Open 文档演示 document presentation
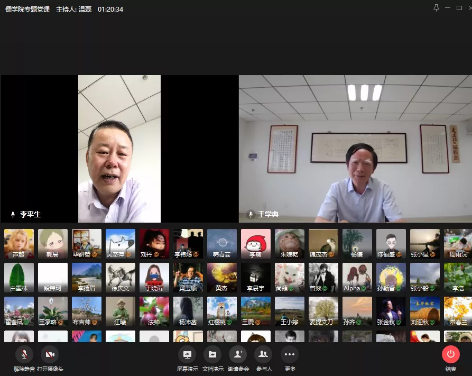The height and width of the screenshot is (376, 472). click(x=212, y=354)
